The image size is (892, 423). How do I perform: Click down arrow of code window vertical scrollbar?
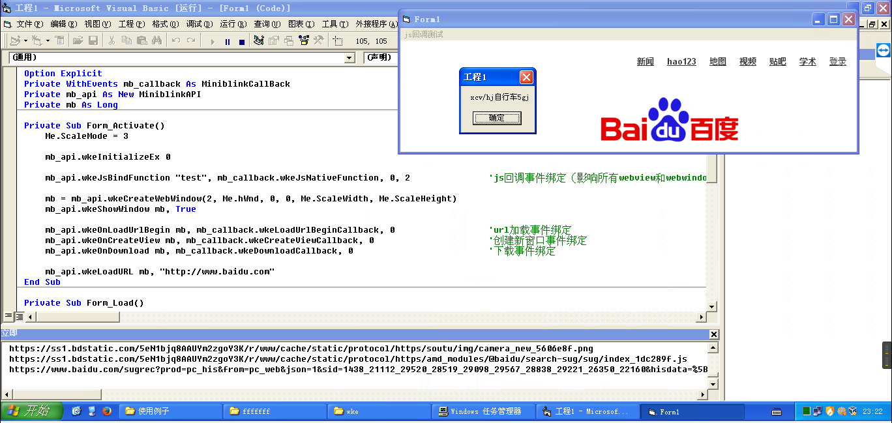point(712,306)
